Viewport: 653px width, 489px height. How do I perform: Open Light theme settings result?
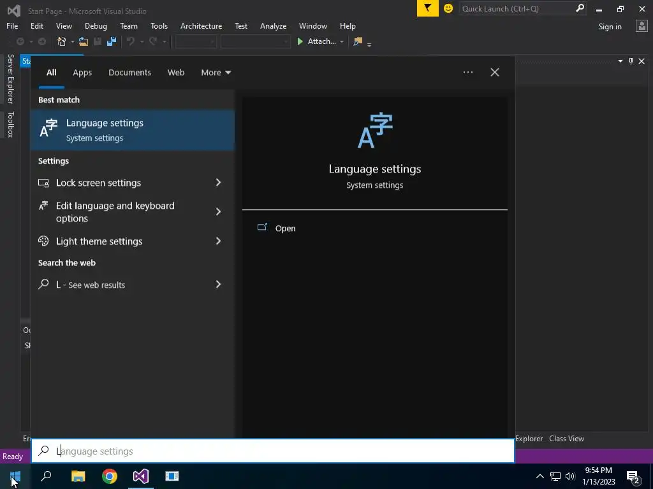point(133,241)
